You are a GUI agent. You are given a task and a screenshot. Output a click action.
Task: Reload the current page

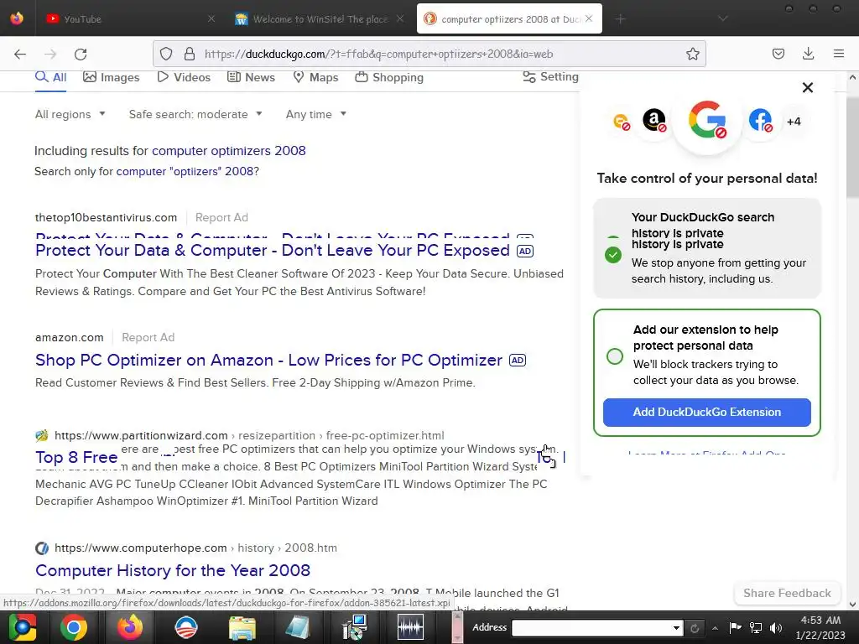81,54
